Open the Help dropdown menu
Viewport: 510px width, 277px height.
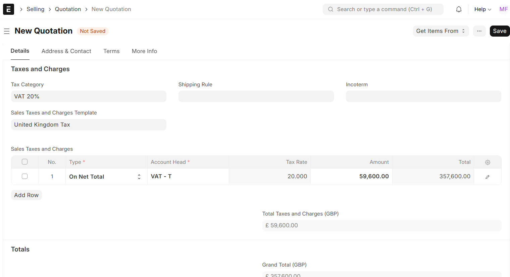(x=482, y=9)
